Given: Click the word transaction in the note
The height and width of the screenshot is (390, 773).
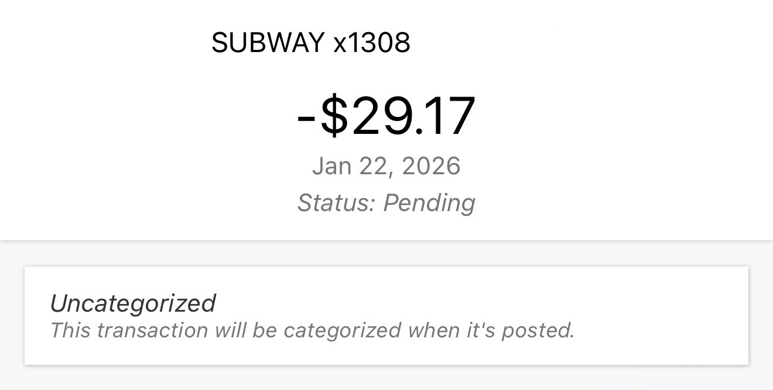Looking at the screenshot, I should coord(152,330).
